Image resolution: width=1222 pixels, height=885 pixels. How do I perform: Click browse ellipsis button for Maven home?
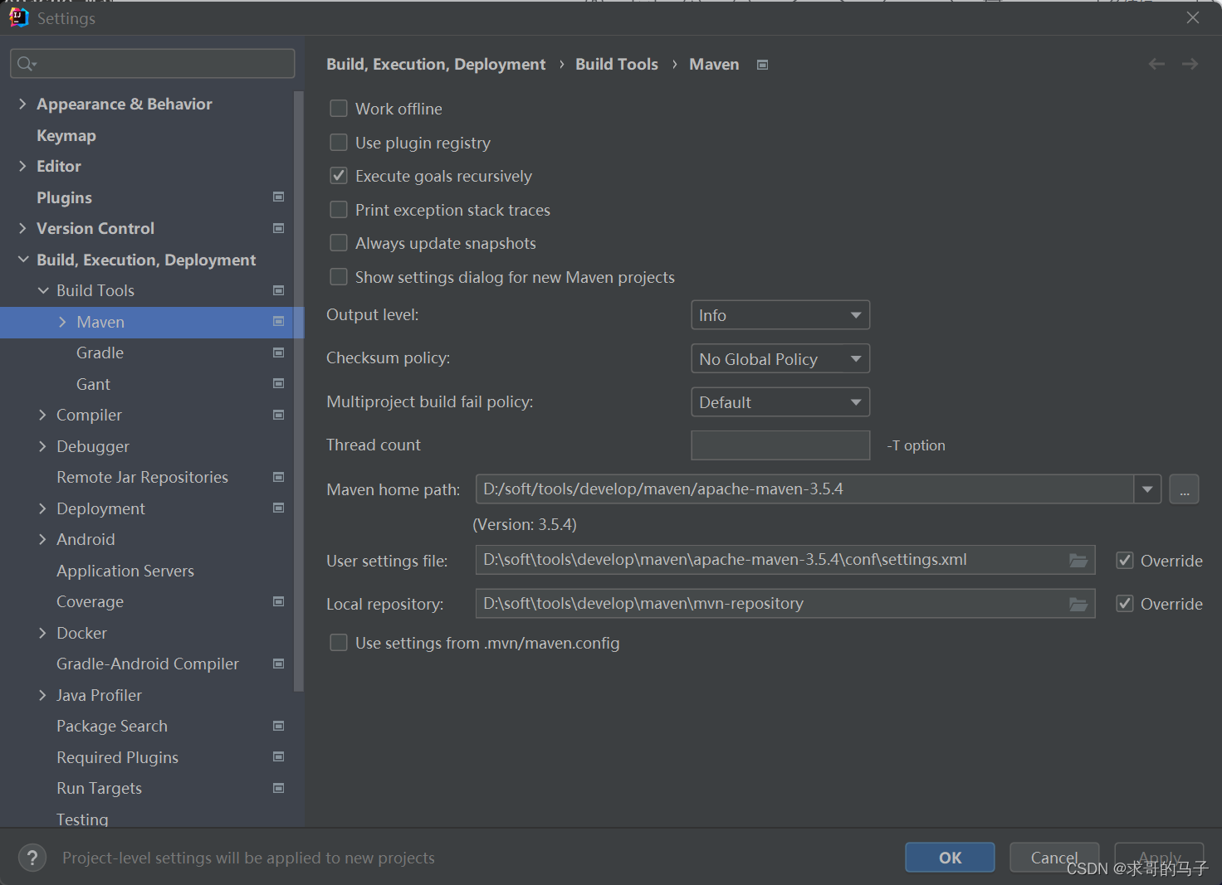point(1184,489)
